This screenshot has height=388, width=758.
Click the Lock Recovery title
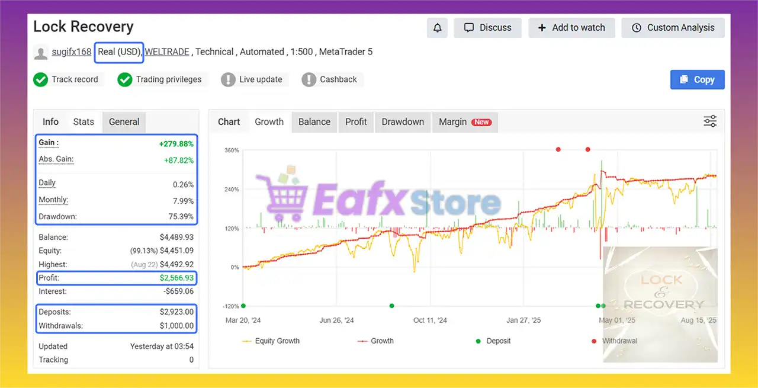click(83, 27)
